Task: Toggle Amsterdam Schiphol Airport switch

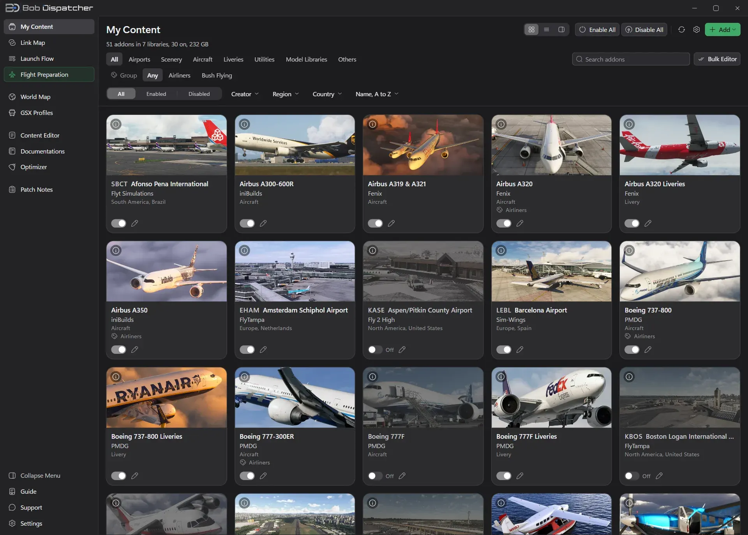Action: pyautogui.click(x=247, y=350)
